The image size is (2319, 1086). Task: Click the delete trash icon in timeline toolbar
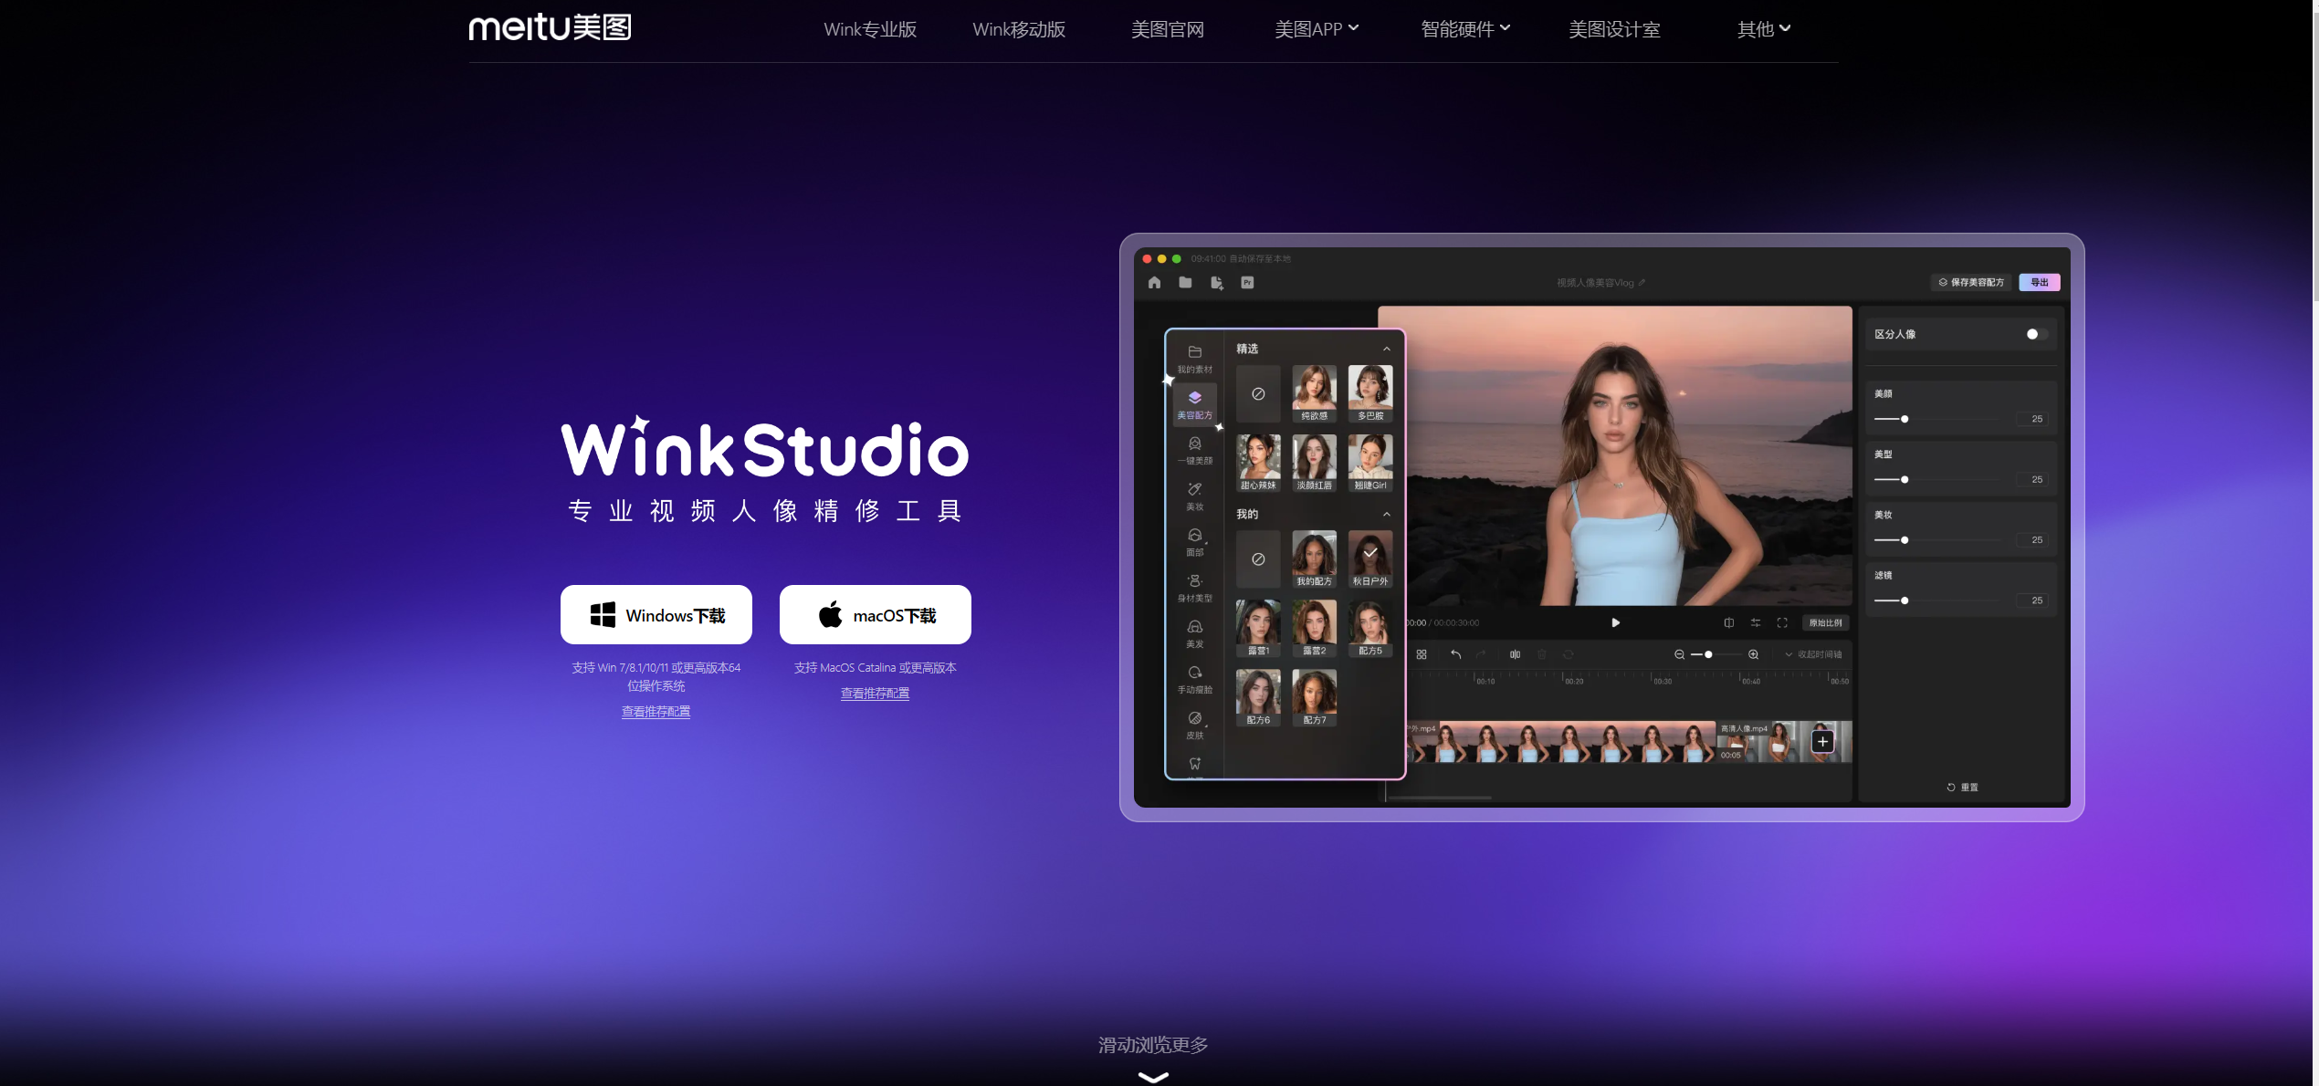pos(1542,654)
